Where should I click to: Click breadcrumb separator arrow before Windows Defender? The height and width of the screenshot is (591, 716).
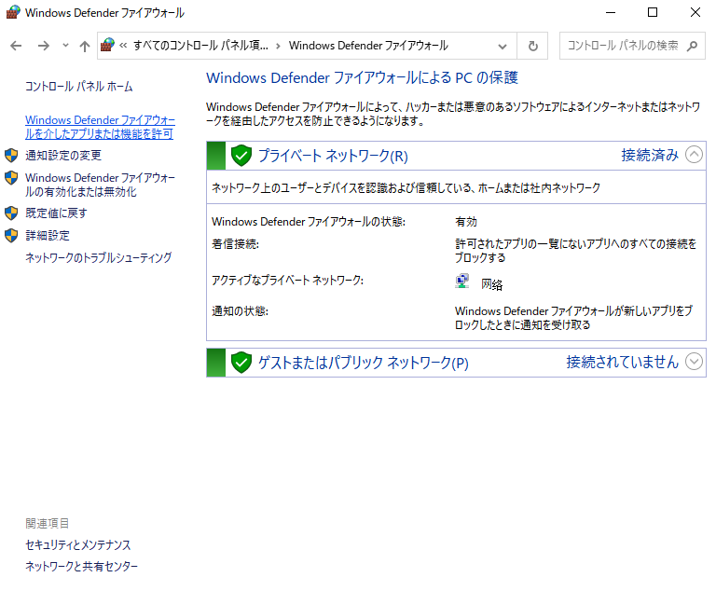point(278,46)
